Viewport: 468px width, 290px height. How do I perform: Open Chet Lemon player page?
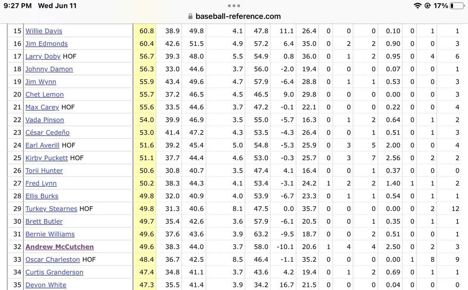[x=44, y=94]
